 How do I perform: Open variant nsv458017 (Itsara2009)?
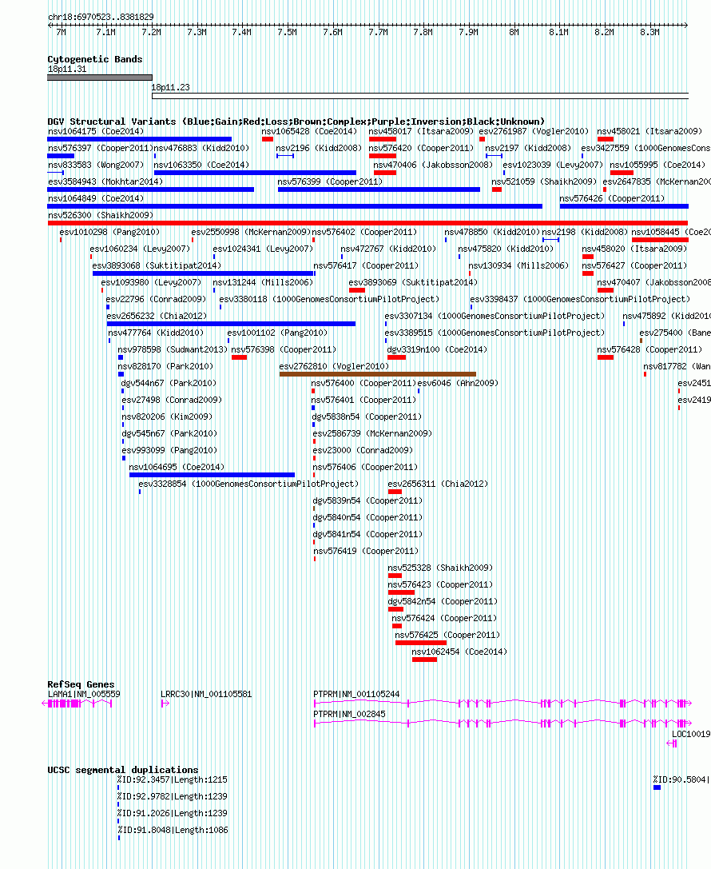pyautogui.click(x=421, y=131)
